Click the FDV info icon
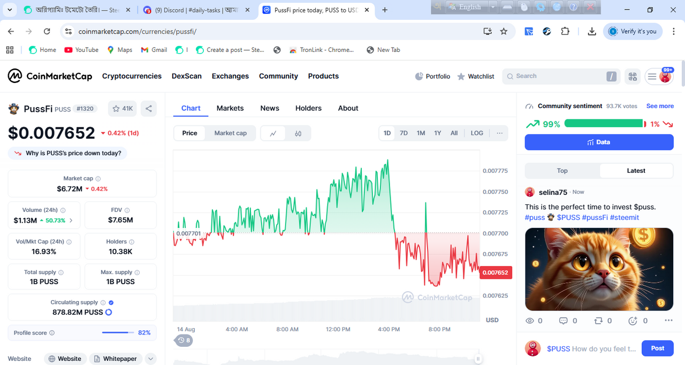Image resolution: width=685 pixels, height=365 pixels. [x=127, y=210]
